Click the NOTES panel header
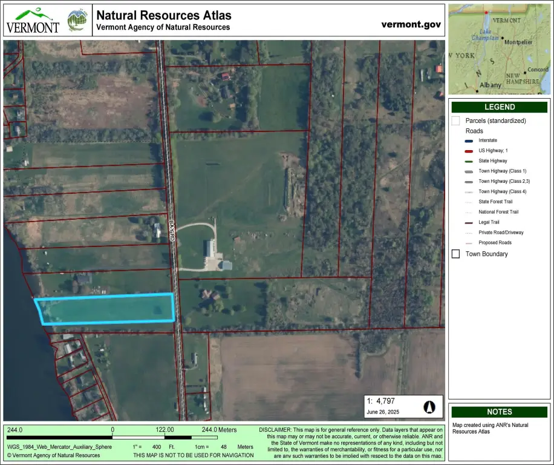 (499, 412)
